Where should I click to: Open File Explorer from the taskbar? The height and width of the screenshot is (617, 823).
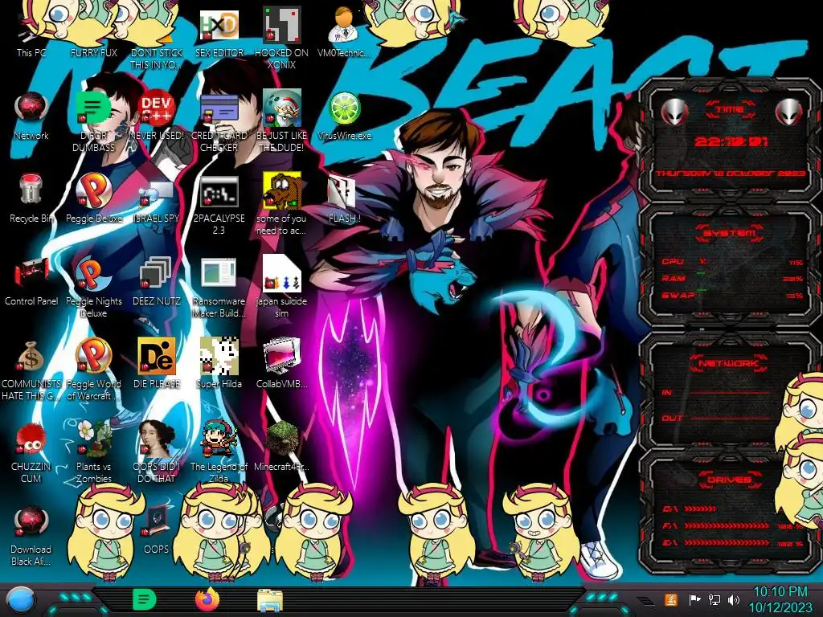[x=270, y=600]
